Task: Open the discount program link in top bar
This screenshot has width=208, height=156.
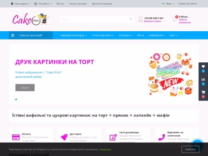Action: pos(102,4)
